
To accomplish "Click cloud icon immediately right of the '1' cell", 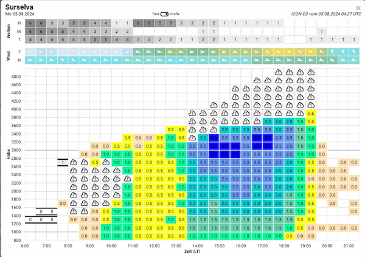I will (73, 162).
